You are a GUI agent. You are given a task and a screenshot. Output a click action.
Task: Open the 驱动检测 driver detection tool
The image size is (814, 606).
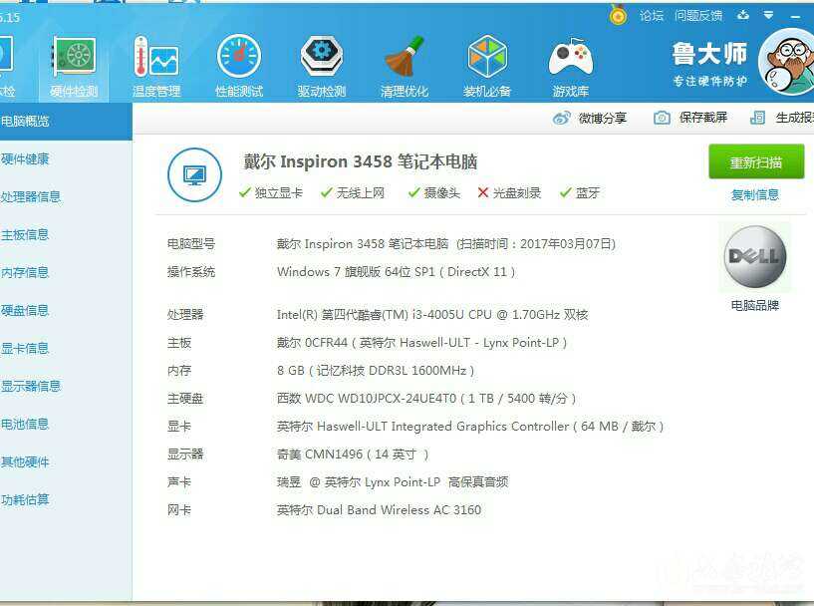tap(321, 66)
